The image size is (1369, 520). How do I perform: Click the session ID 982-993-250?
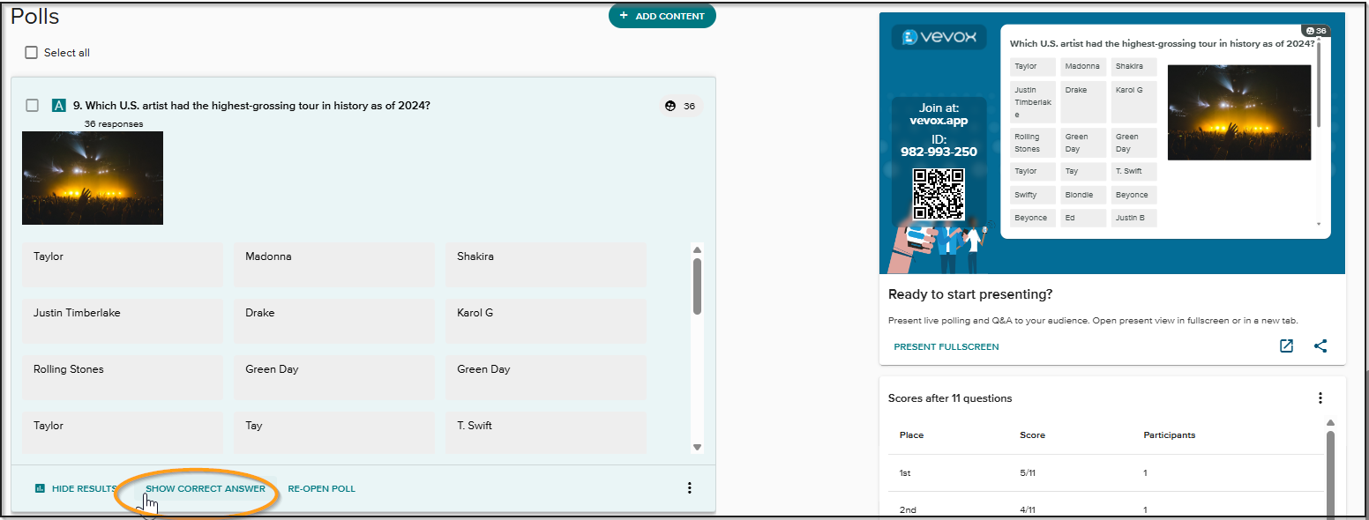(939, 152)
